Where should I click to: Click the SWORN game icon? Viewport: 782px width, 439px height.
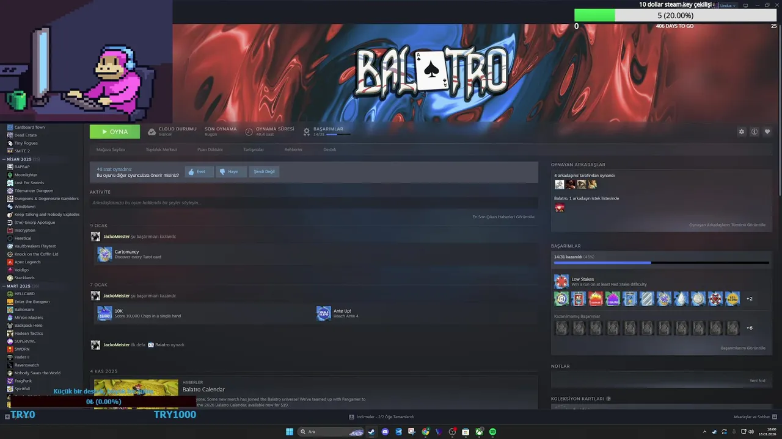(10, 349)
